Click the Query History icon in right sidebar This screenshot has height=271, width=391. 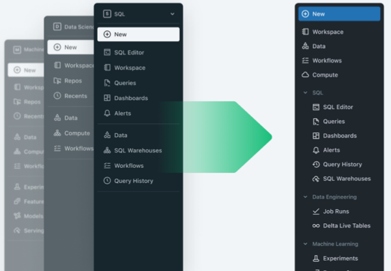316,165
